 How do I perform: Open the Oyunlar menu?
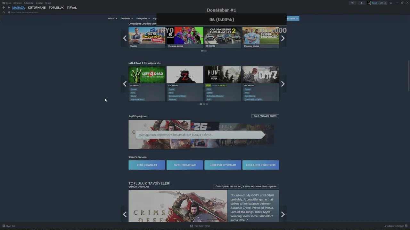pos(39,3)
